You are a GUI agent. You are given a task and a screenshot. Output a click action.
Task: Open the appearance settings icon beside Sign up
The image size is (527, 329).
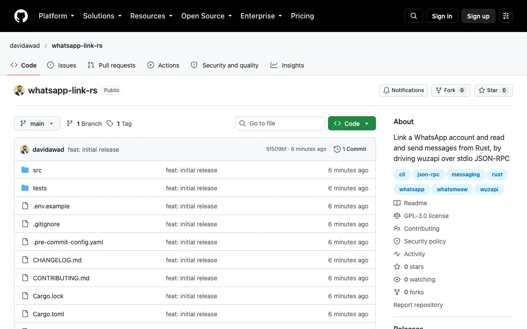coord(506,16)
